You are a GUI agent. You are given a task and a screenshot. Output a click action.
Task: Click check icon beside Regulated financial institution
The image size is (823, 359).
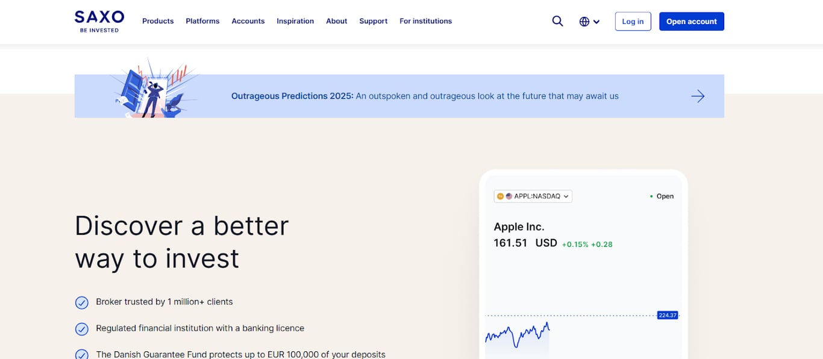point(81,329)
